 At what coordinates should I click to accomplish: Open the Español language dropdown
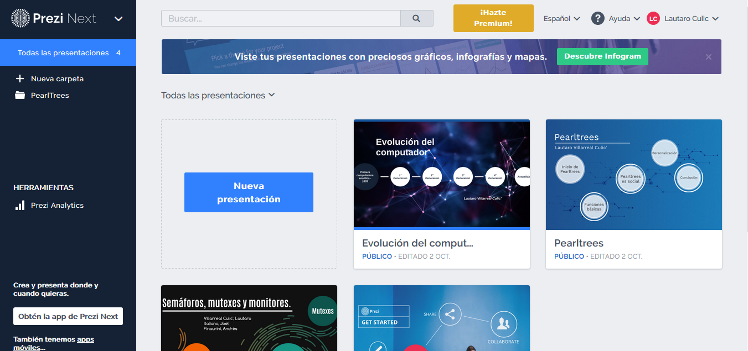click(x=561, y=18)
